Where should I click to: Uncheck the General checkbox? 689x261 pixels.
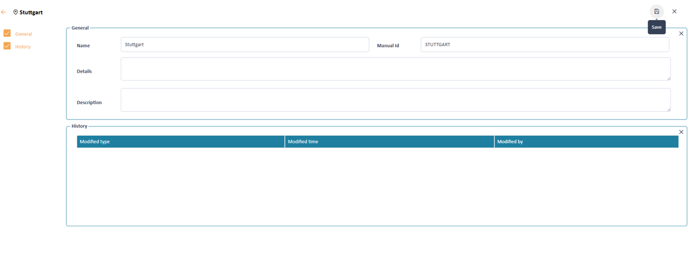click(7, 33)
